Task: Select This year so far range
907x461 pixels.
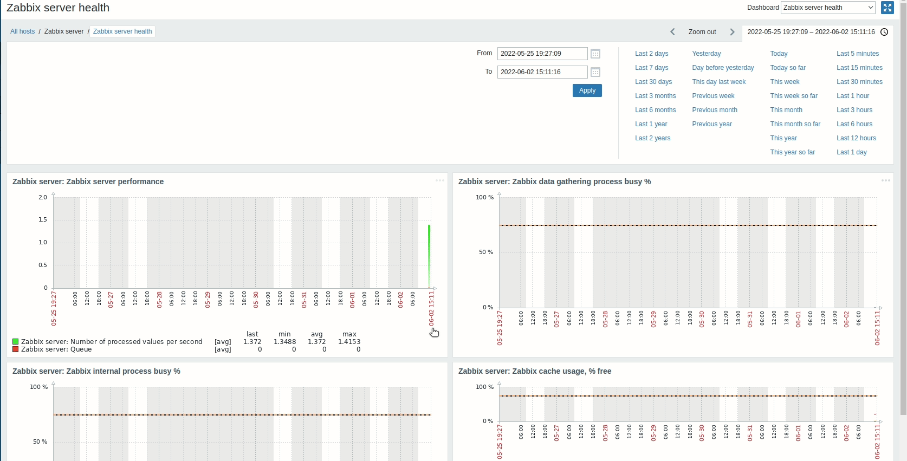Action: [793, 152]
